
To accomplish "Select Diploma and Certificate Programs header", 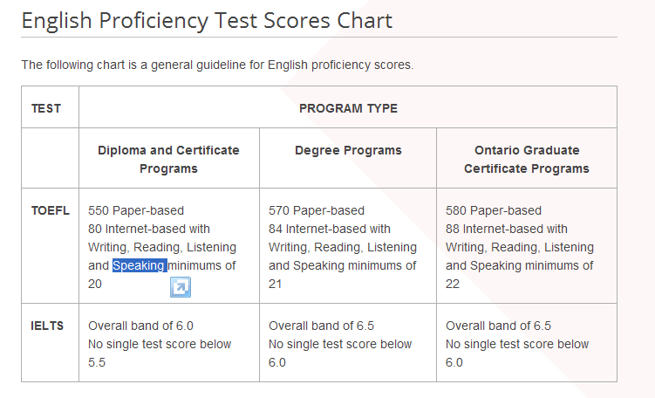I will (168, 159).
